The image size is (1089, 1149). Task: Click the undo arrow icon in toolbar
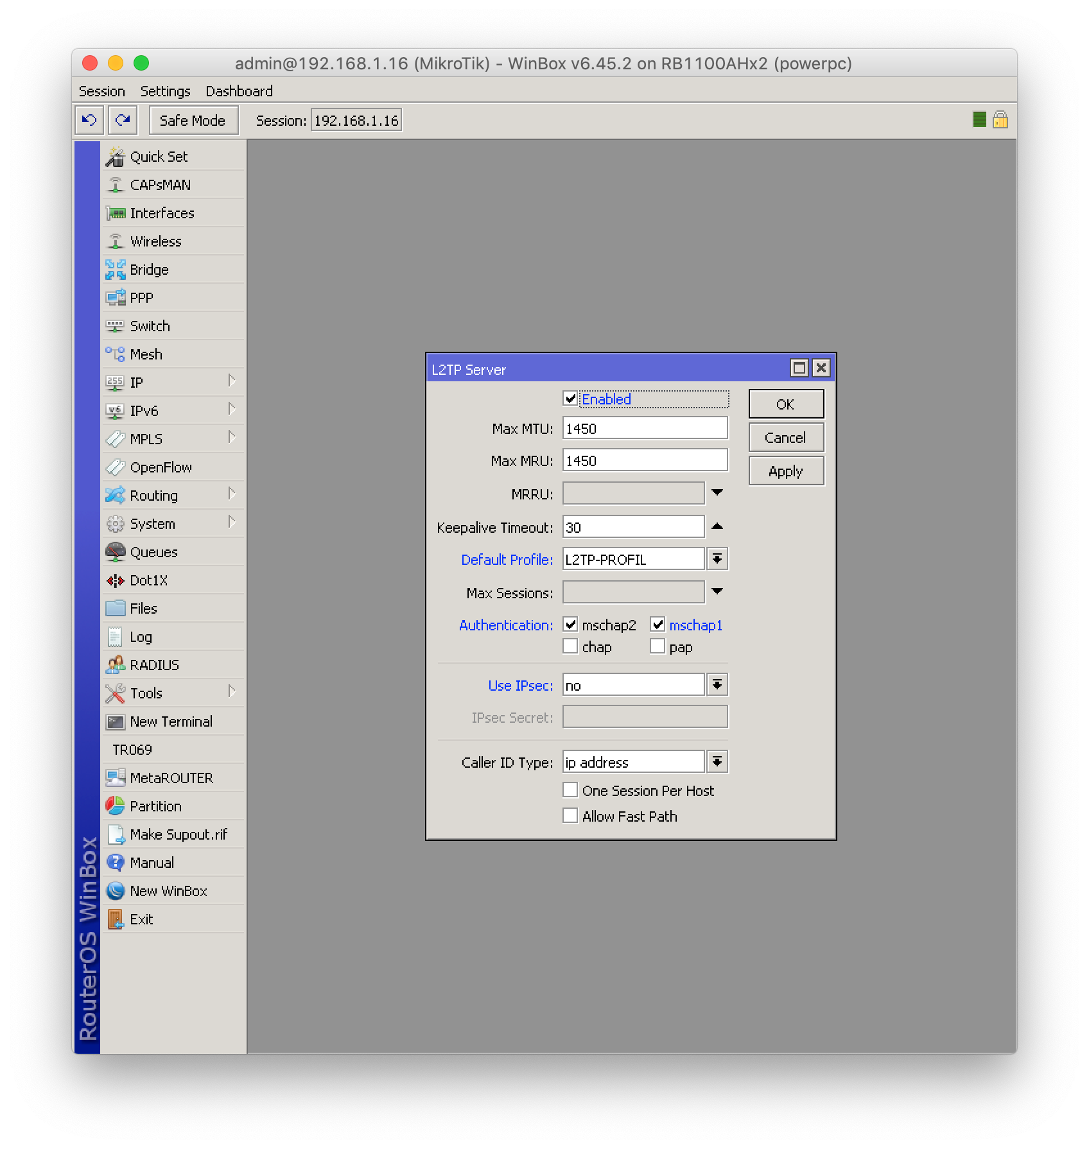pyautogui.click(x=89, y=120)
